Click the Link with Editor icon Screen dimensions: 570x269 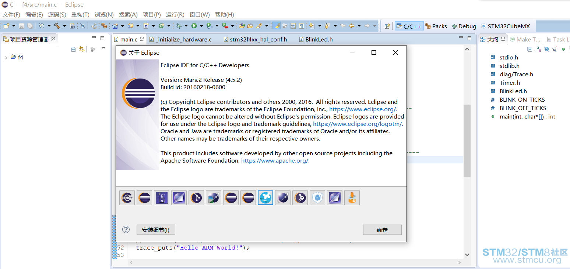(81, 49)
